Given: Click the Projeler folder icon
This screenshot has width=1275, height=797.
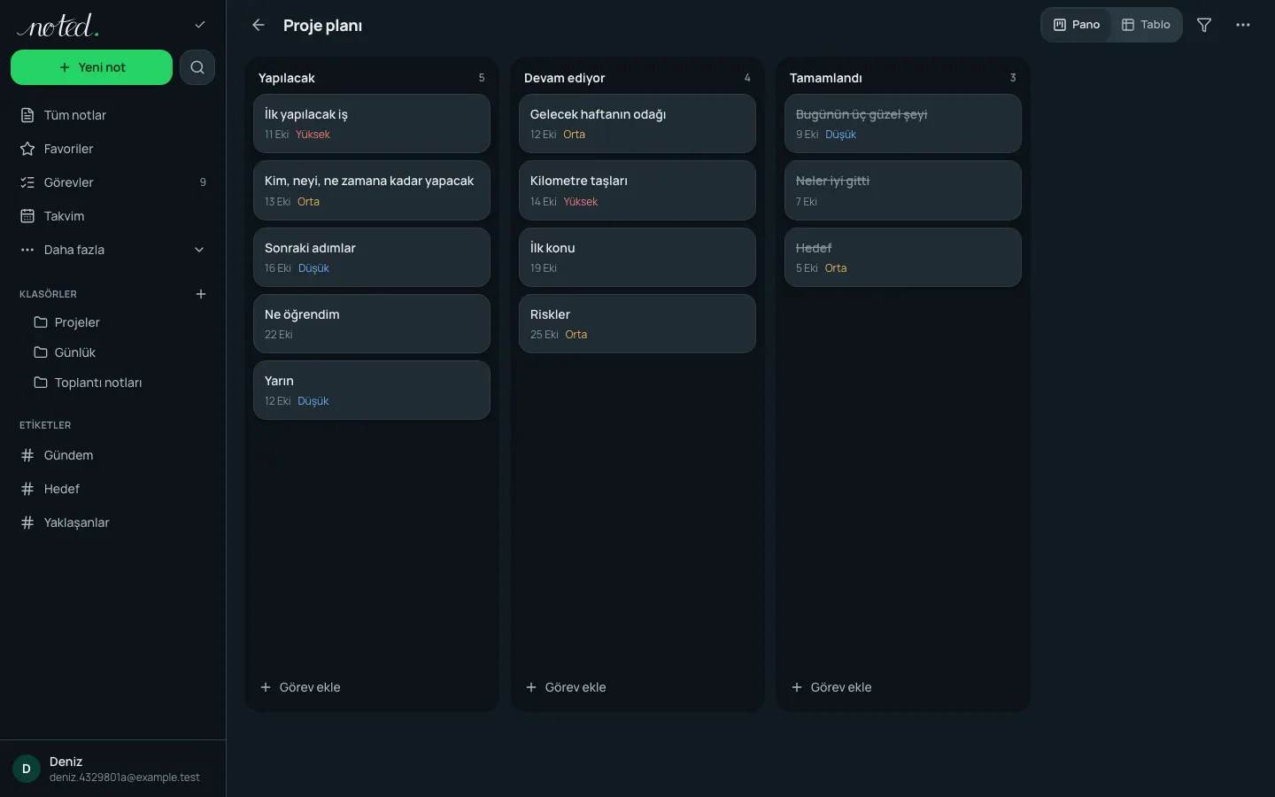Looking at the screenshot, I should point(41,322).
